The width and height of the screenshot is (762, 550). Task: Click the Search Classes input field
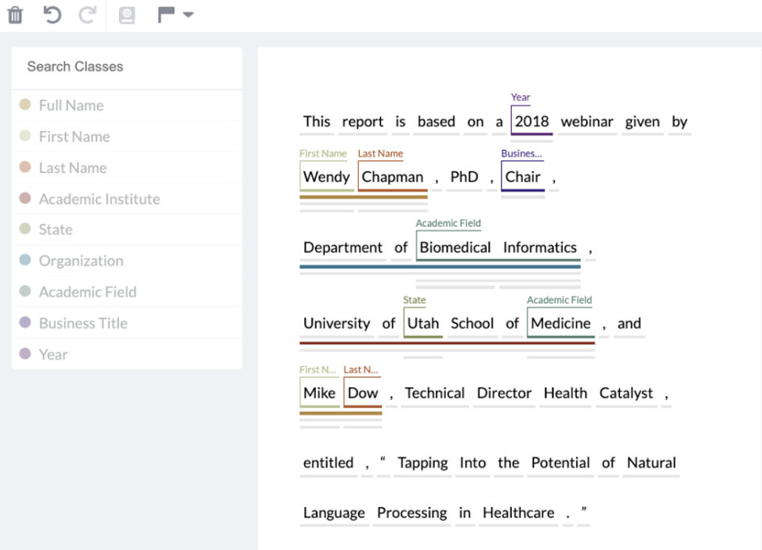point(127,67)
